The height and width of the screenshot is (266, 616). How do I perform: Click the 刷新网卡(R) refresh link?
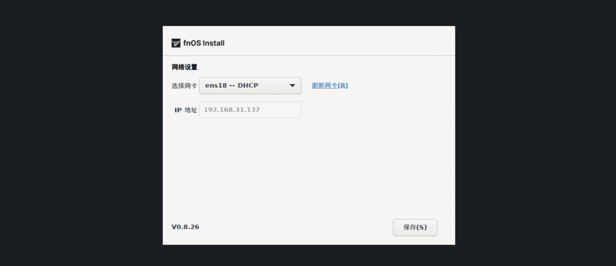[330, 85]
